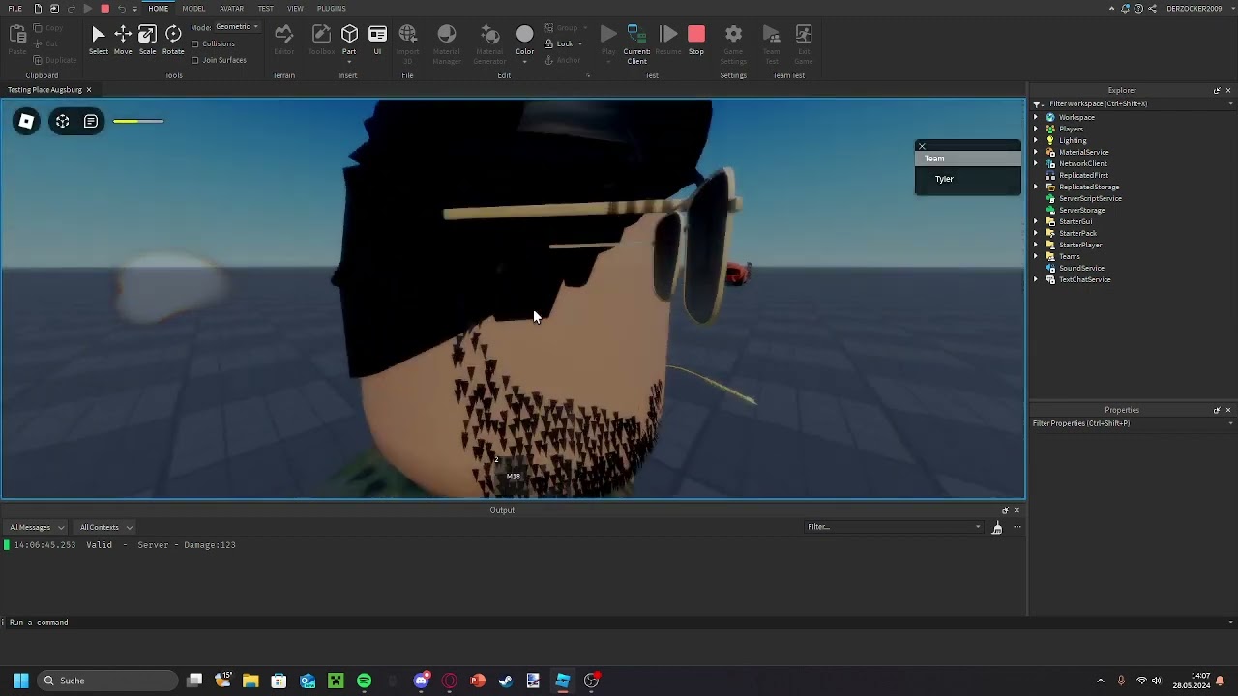Open the Mode Geometric dropdown
The height and width of the screenshot is (696, 1238).
237,27
